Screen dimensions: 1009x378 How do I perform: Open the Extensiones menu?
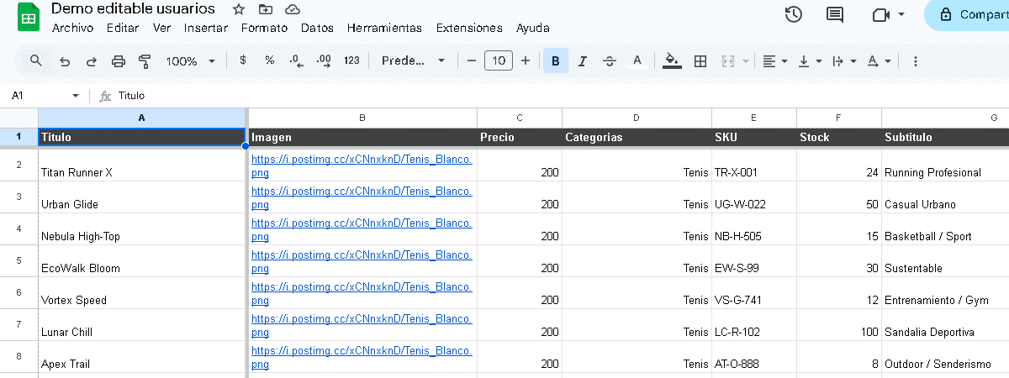tap(469, 28)
